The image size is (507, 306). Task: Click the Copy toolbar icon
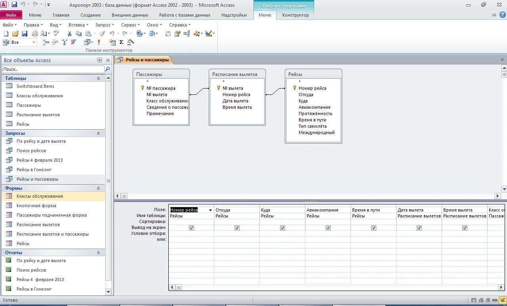78,34
